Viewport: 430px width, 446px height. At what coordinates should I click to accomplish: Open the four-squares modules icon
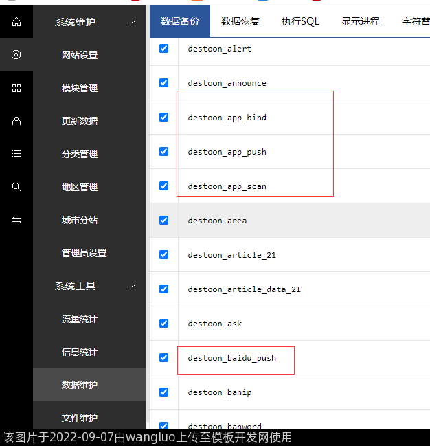point(16,88)
